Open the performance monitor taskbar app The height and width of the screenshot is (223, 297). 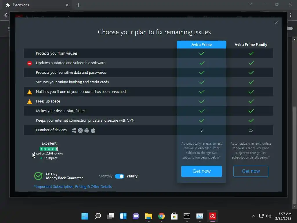pyautogui.click(x=200, y=216)
